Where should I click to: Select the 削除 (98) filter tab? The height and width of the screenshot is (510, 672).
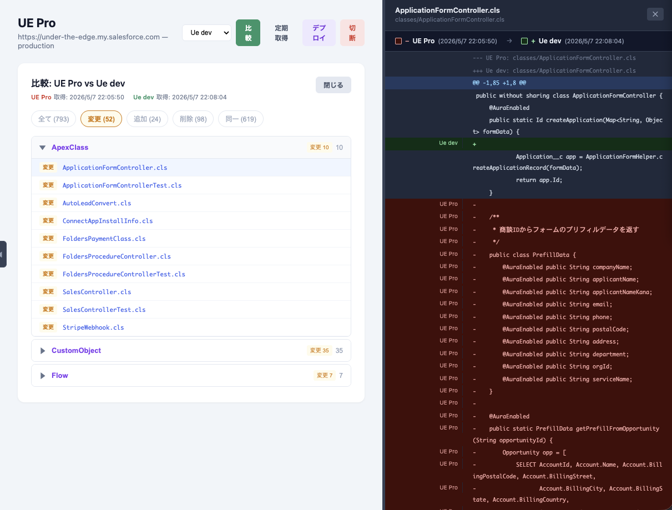click(x=193, y=119)
